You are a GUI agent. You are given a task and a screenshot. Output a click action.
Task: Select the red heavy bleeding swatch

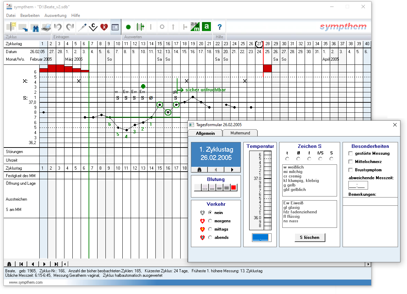click(234, 188)
